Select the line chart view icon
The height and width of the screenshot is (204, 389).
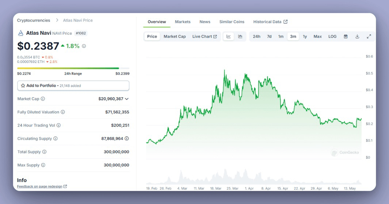(229, 37)
